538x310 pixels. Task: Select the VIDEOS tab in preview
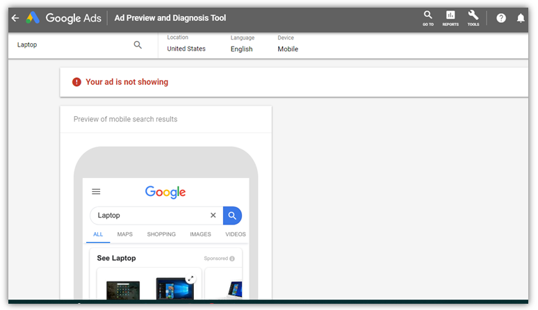(236, 234)
